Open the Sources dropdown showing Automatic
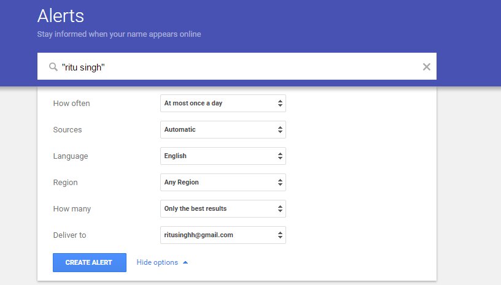The image size is (501, 285). pyautogui.click(x=223, y=129)
